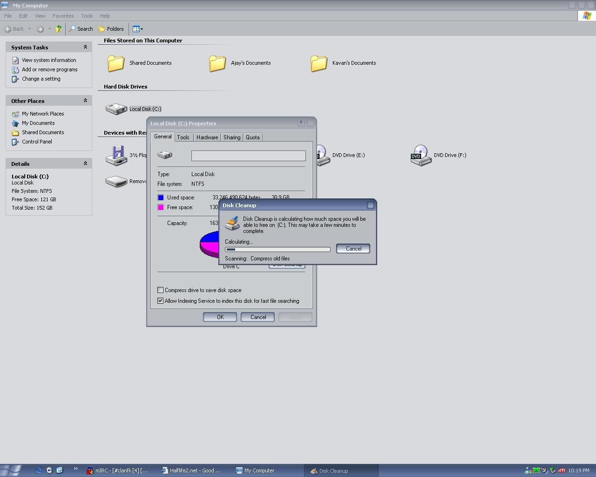Switch to the Sharing properties tab
Image resolution: width=596 pixels, height=477 pixels.
(x=232, y=137)
